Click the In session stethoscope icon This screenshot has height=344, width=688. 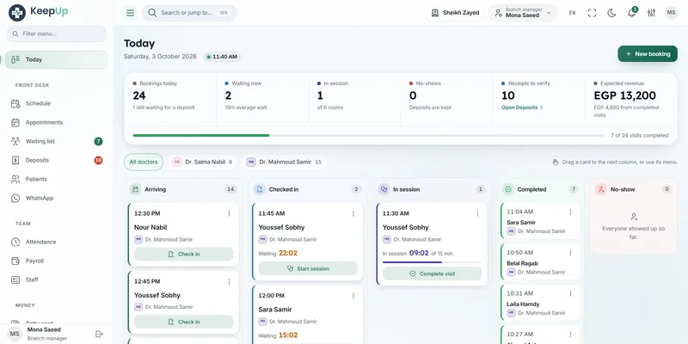point(384,189)
